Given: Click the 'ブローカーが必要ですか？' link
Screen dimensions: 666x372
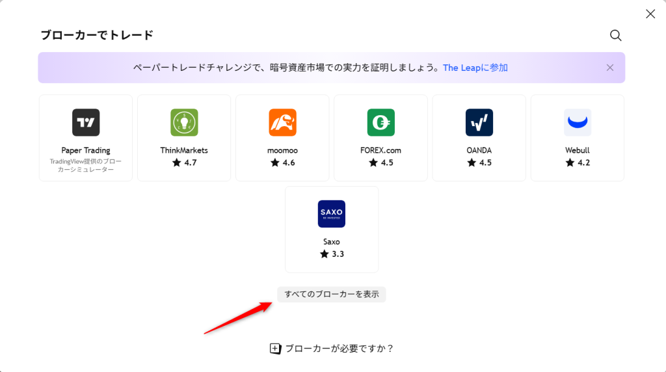Looking at the screenshot, I should [340, 349].
